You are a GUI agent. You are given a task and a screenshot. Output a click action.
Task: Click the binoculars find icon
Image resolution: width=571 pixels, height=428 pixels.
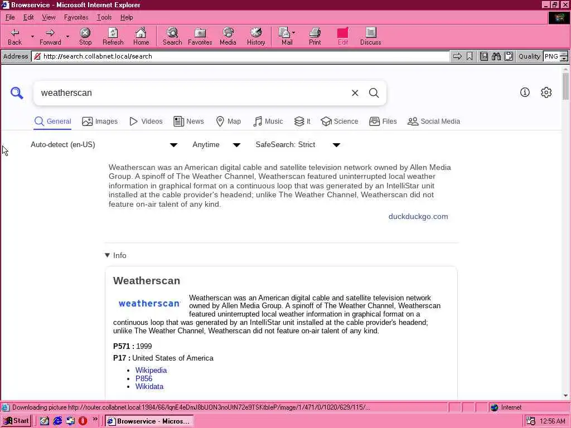[496, 56]
